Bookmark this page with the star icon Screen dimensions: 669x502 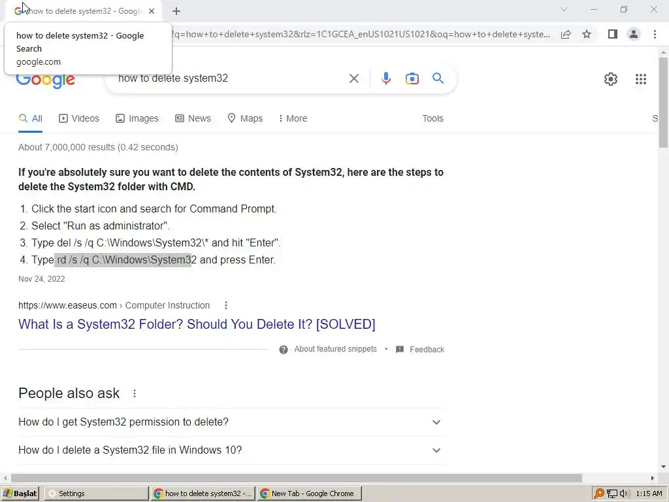(x=587, y=34)
